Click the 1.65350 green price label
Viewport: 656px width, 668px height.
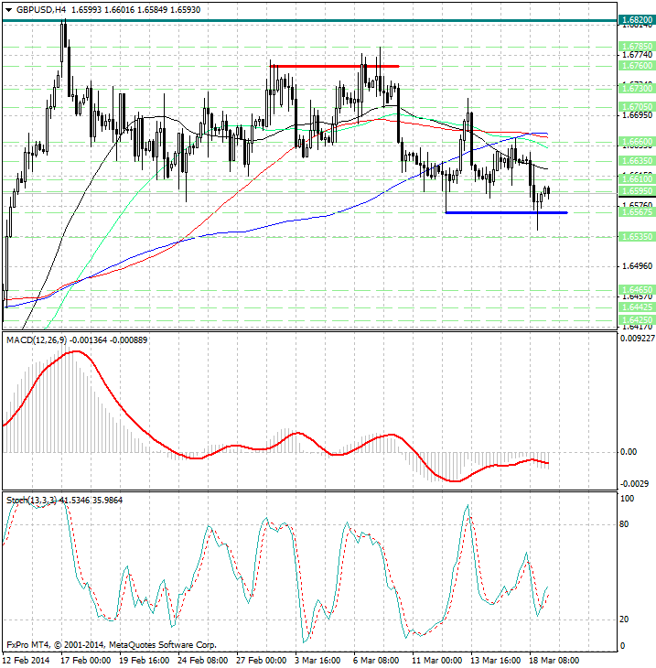pyautogui.click(x=635, y=236)
